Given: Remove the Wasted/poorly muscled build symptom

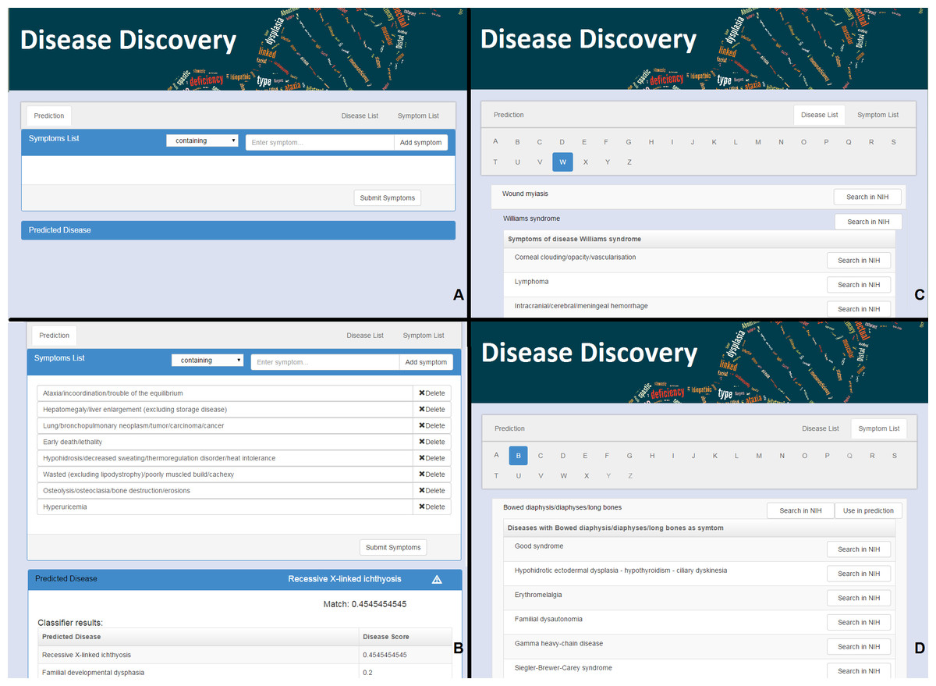Looking at the screenshot, I should 431,475.
